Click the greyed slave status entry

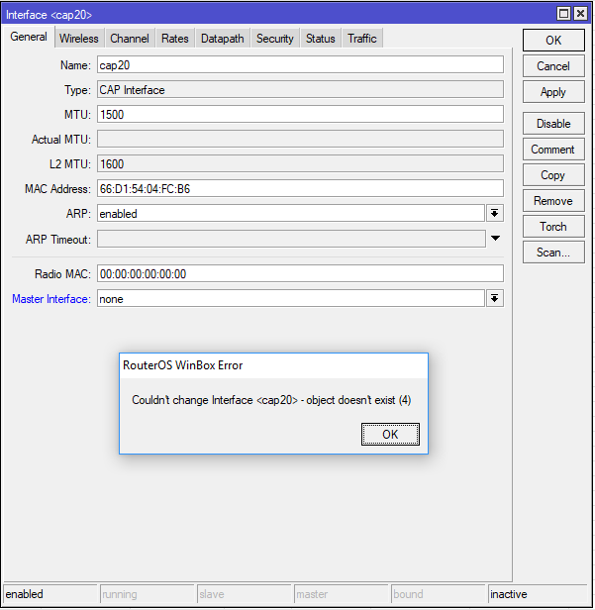point(244,594)
